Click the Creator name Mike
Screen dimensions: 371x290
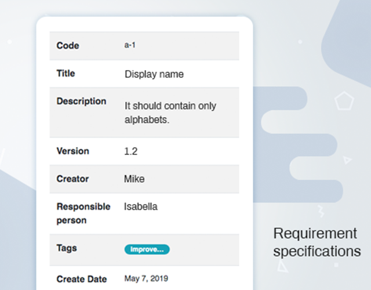(134, 179)
